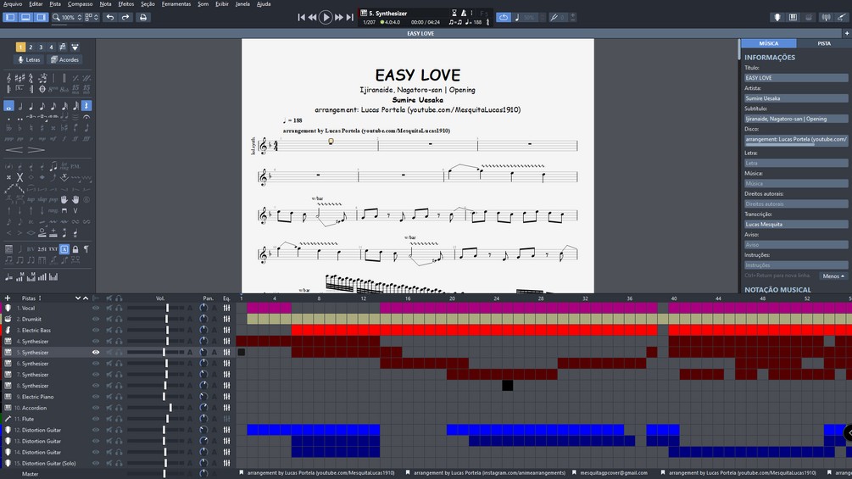The image size is (852, 479).
Task: Skip to the end of the song
Action: (350, 17)
